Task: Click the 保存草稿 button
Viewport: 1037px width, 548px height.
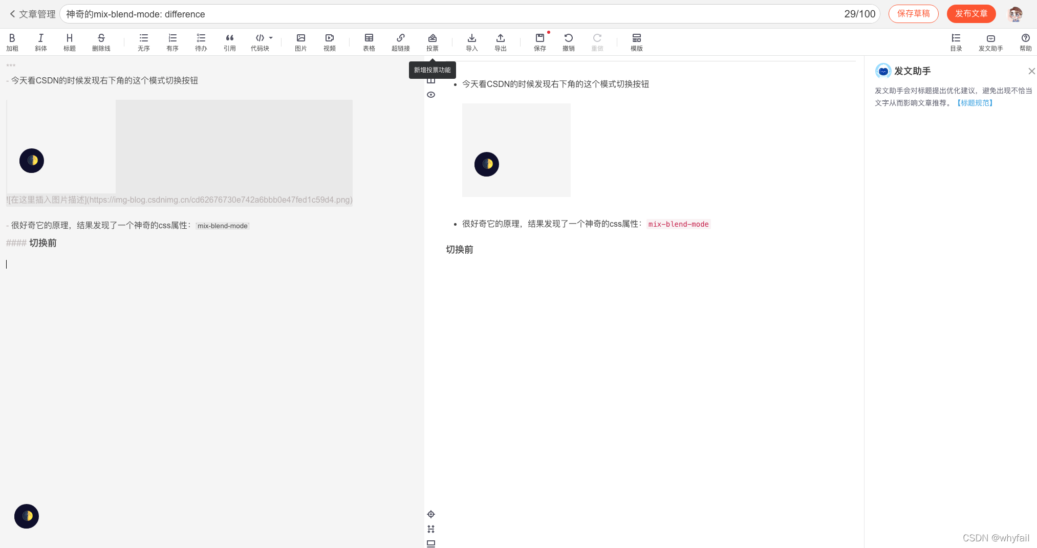Action: click(x=913, y=14)
